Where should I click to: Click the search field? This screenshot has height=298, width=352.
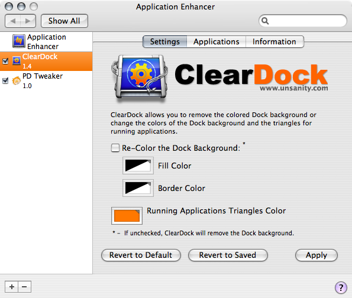[303, 21]
